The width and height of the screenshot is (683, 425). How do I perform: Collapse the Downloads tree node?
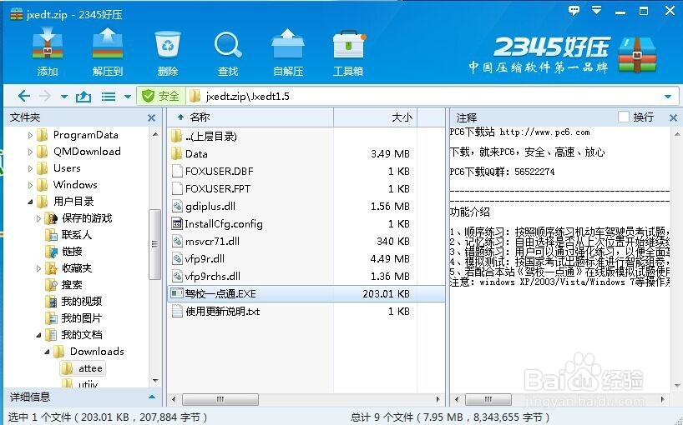47,352
